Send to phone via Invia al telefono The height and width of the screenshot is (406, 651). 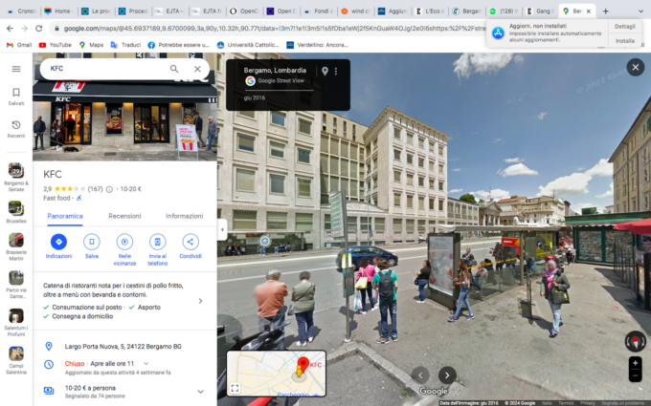pyautogui.click(x=158, y=242)
